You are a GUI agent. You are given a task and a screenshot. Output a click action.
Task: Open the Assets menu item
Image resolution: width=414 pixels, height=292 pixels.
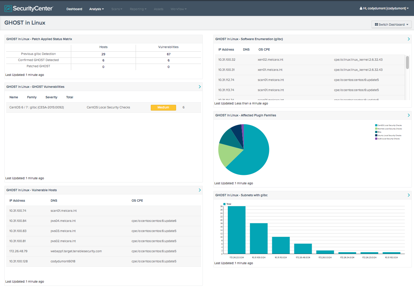(159, 9)
